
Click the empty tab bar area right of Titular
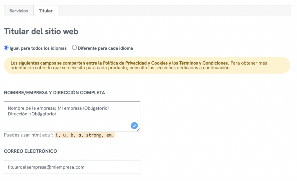click(x=174, y=11)
